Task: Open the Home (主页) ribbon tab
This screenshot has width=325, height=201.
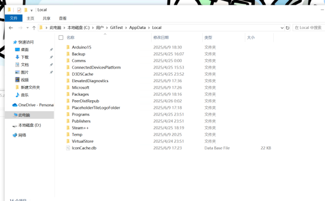Action: 30,18
